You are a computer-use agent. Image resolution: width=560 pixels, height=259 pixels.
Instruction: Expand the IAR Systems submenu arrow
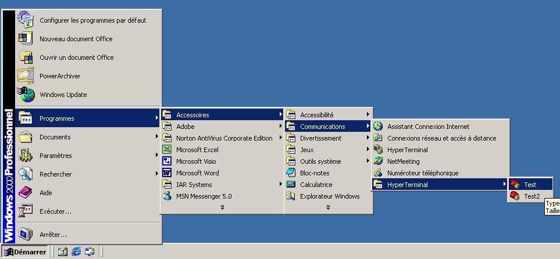click(x=281, y=184)
